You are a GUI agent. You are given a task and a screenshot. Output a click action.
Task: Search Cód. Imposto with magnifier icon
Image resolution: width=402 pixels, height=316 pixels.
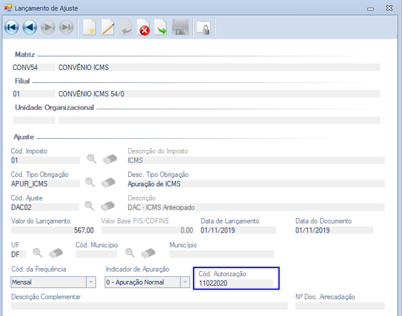pos(91,159)
